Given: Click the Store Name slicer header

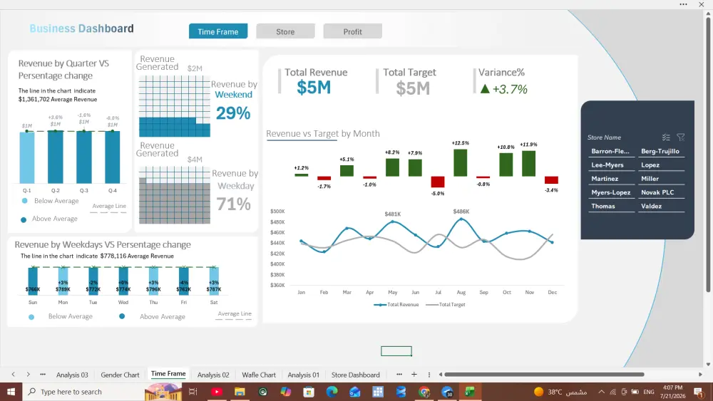Looking at the screenshot, I should click(604, 137).
